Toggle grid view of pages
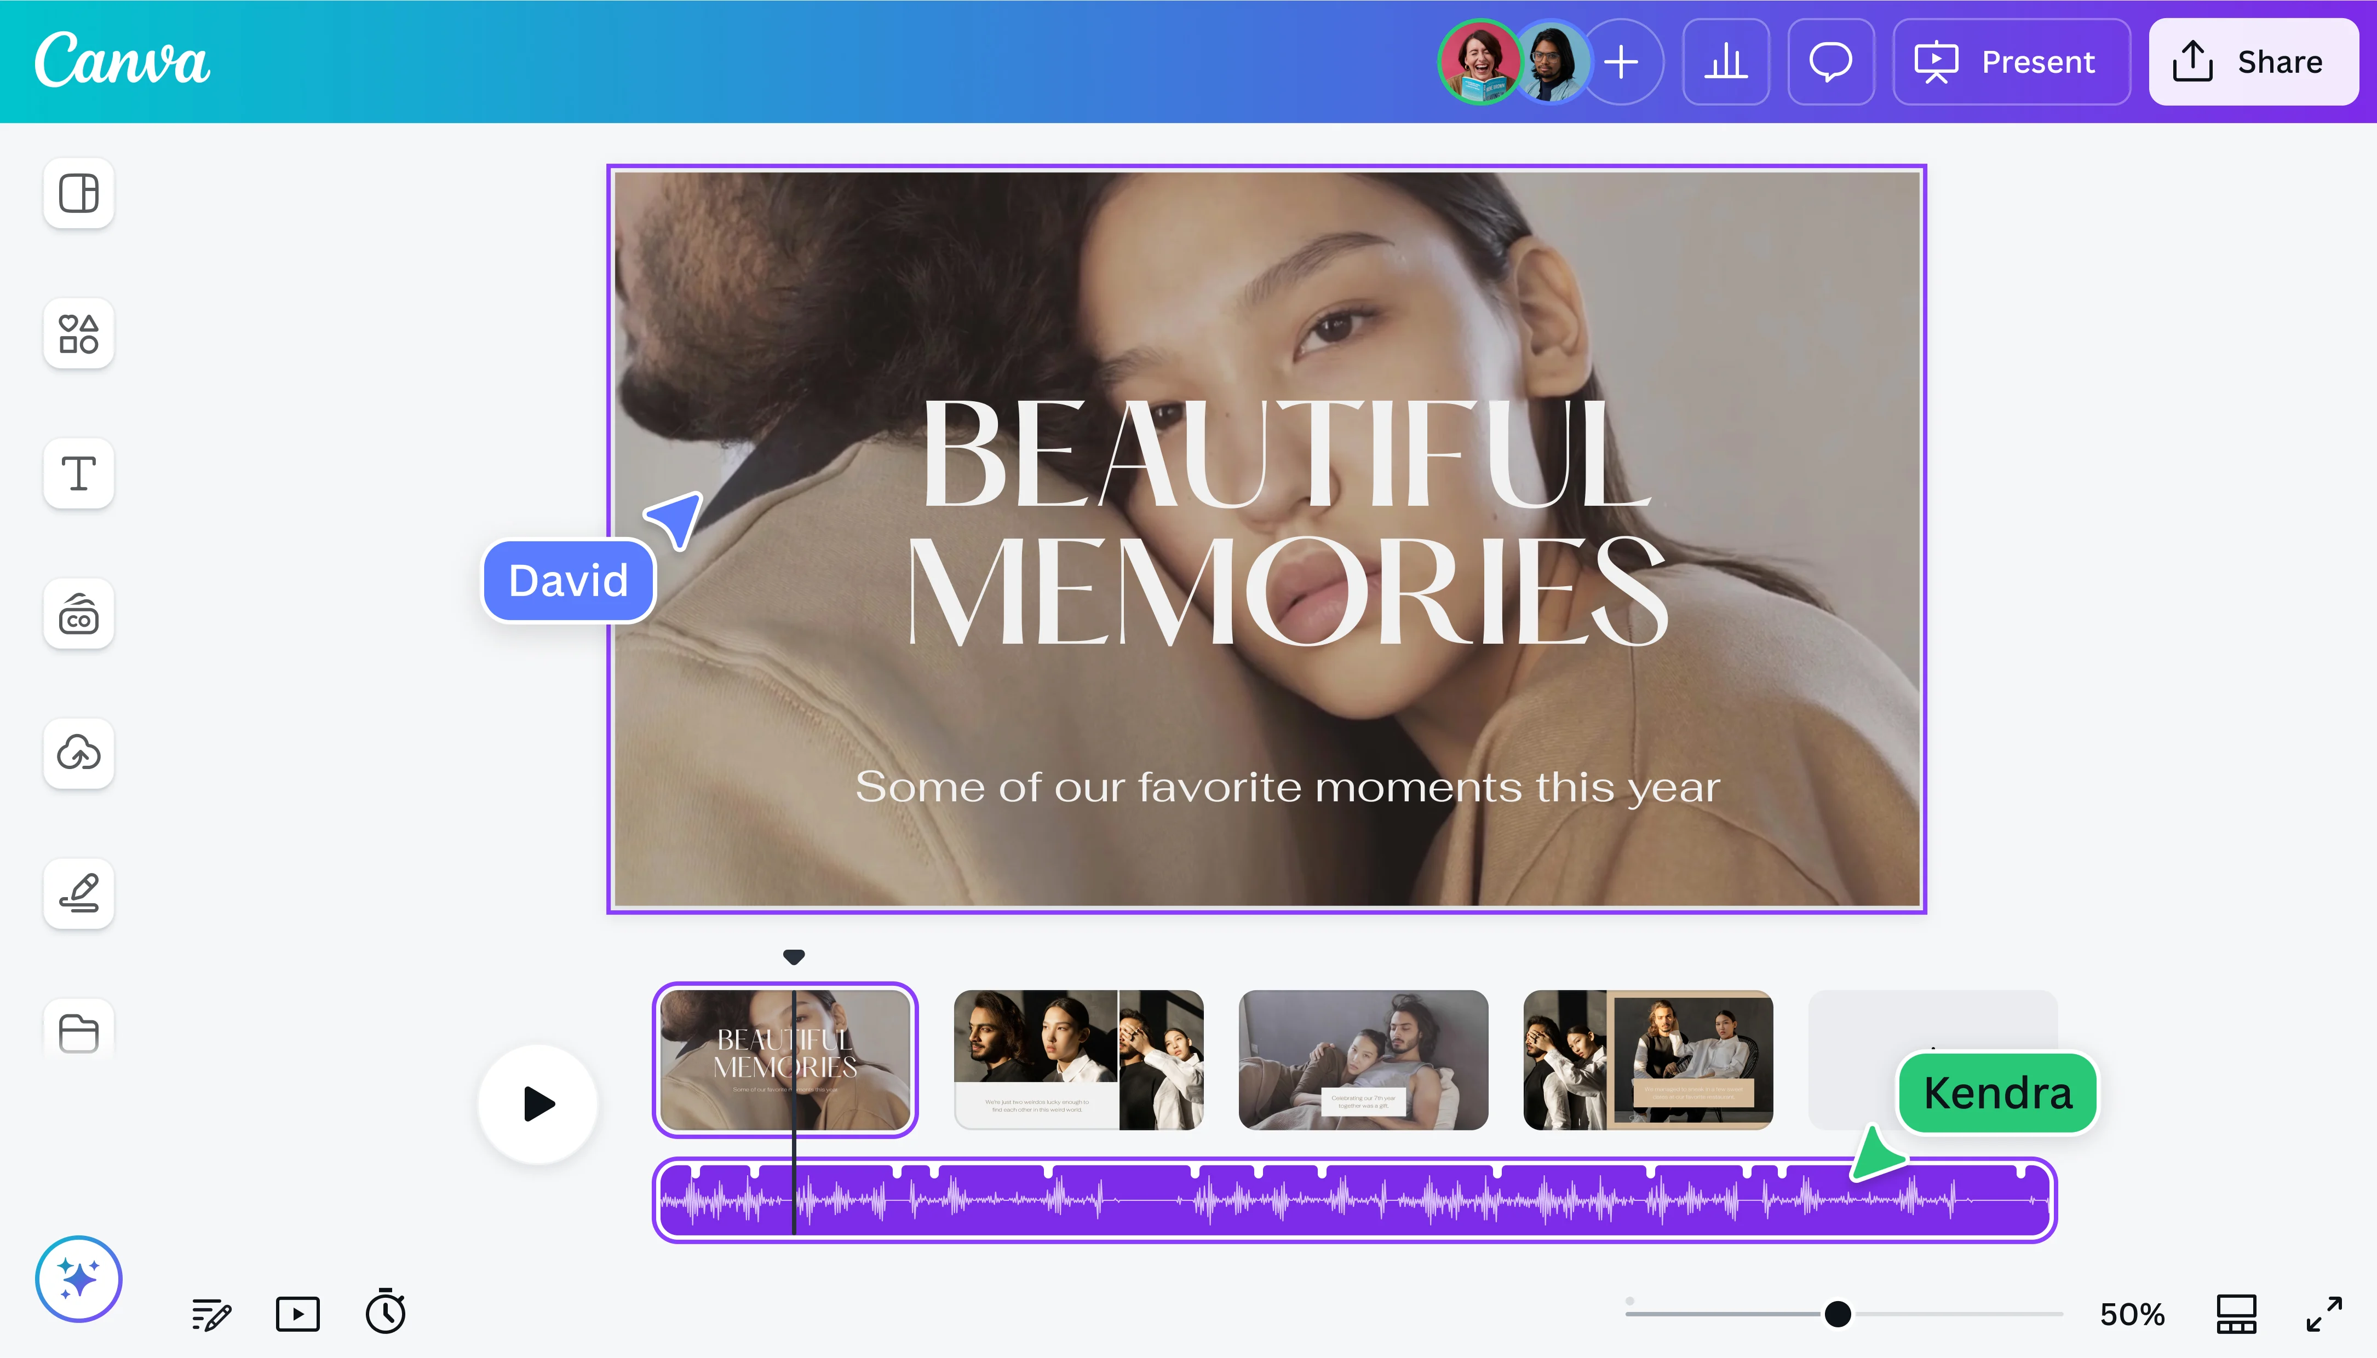 tap(2236, 1313)
